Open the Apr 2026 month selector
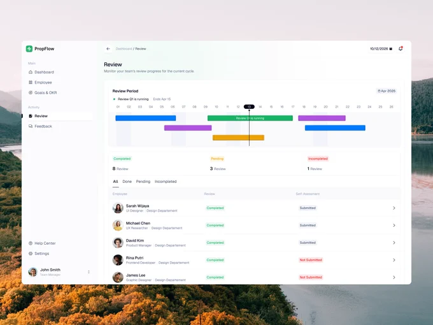 point(387,91)
